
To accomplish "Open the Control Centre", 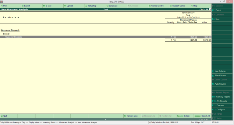I will [159, 6].
